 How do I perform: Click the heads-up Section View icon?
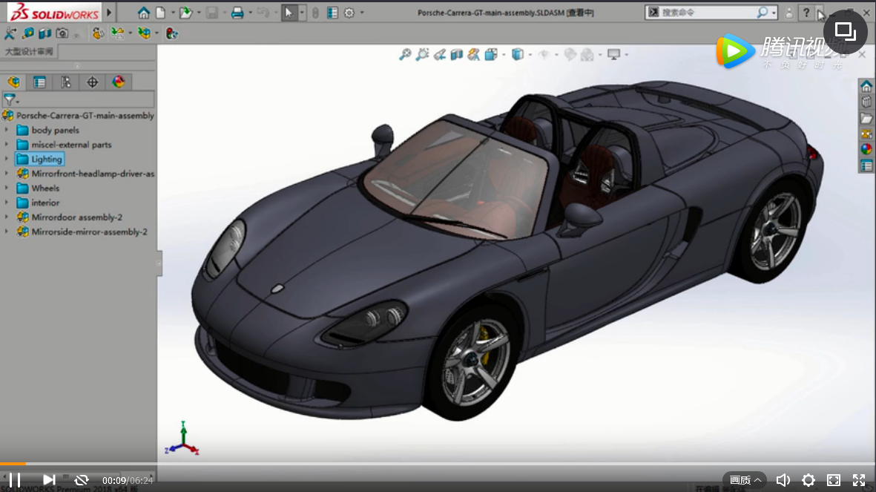[x=456, y=54]
